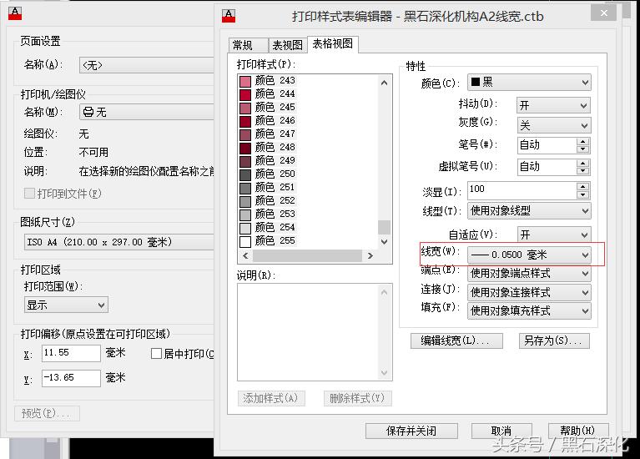The width and height of the screenshot is (640, 459).
Task: Open the 颜色(C) color dropdown showing 黑
Action: point(529,83)
